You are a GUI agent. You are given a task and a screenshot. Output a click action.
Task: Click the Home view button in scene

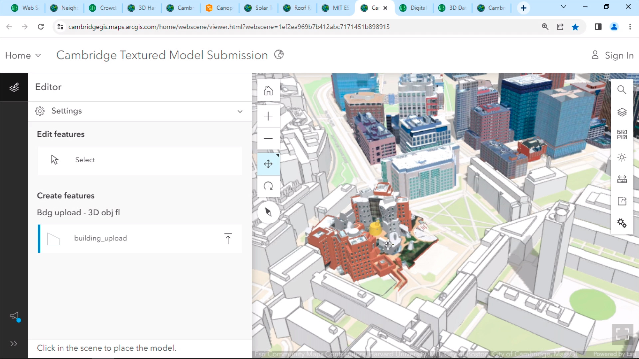pyautogui.click(x=268, y=90)
